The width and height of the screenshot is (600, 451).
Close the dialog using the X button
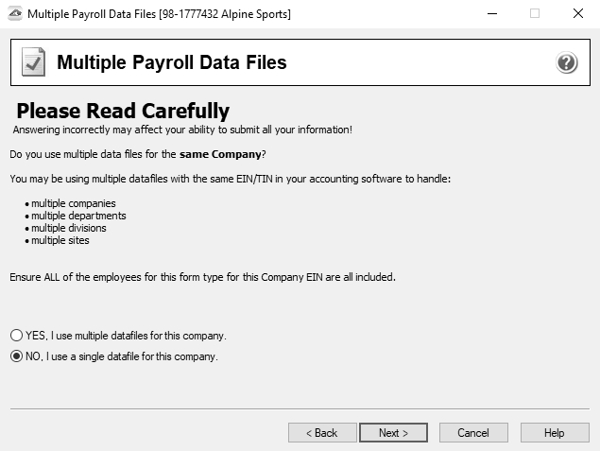(x=578, y=14)
